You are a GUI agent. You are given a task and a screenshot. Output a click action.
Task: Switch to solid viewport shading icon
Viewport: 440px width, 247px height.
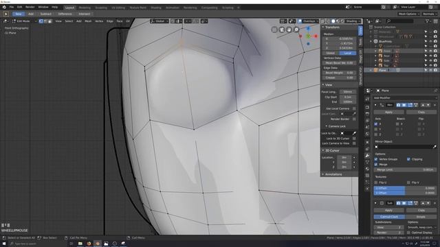(333, 21)
